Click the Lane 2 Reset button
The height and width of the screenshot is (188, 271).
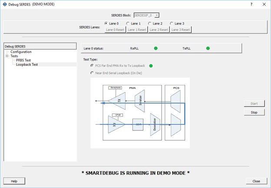[159, 29]
